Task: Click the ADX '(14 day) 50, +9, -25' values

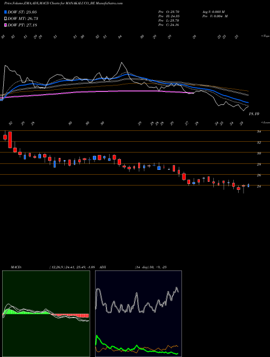Action: coord(151,267)
